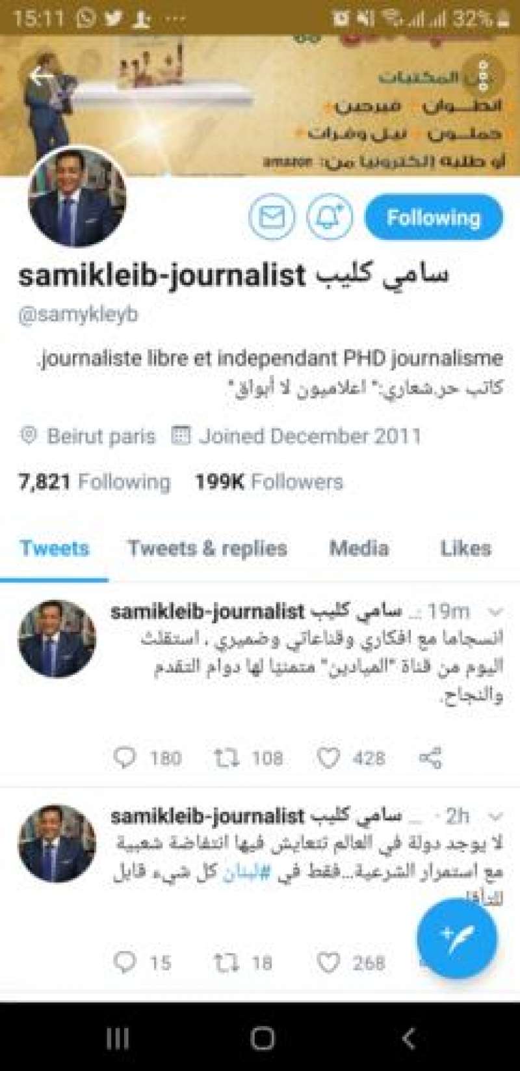This screenshot has height=1071, width=520.
Task: View the 199K Followers list
Action: (x=268, y=481)
